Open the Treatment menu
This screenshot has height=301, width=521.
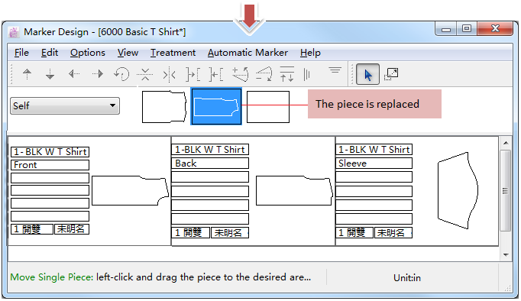point(173,53)
